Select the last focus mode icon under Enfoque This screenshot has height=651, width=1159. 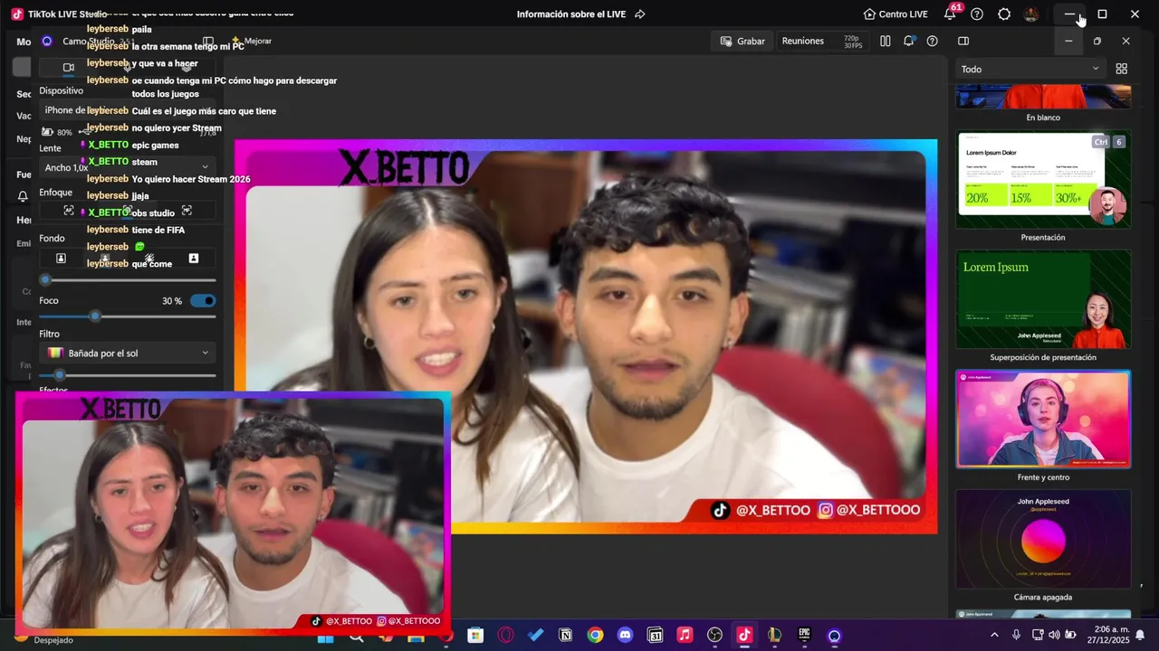187,211
